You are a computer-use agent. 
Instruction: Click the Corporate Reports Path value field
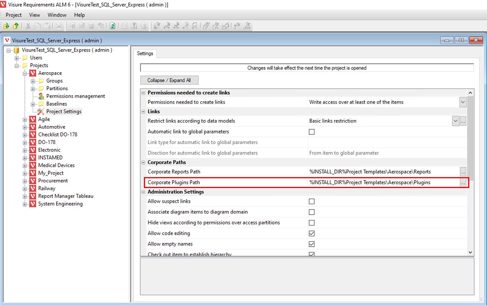click(x=383, y=172)
